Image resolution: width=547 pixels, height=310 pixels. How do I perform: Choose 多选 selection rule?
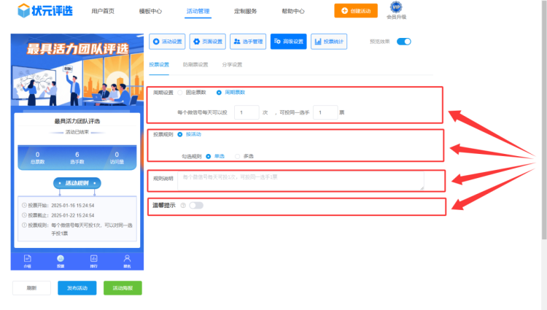click(x=237, y=155)
